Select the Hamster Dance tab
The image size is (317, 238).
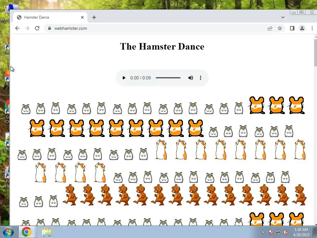pos(50,17)
